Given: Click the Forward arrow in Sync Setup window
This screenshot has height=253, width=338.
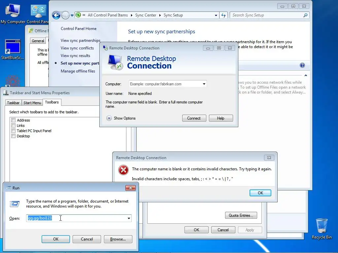Looking at the screenshot, I should (x=65, y=15).
